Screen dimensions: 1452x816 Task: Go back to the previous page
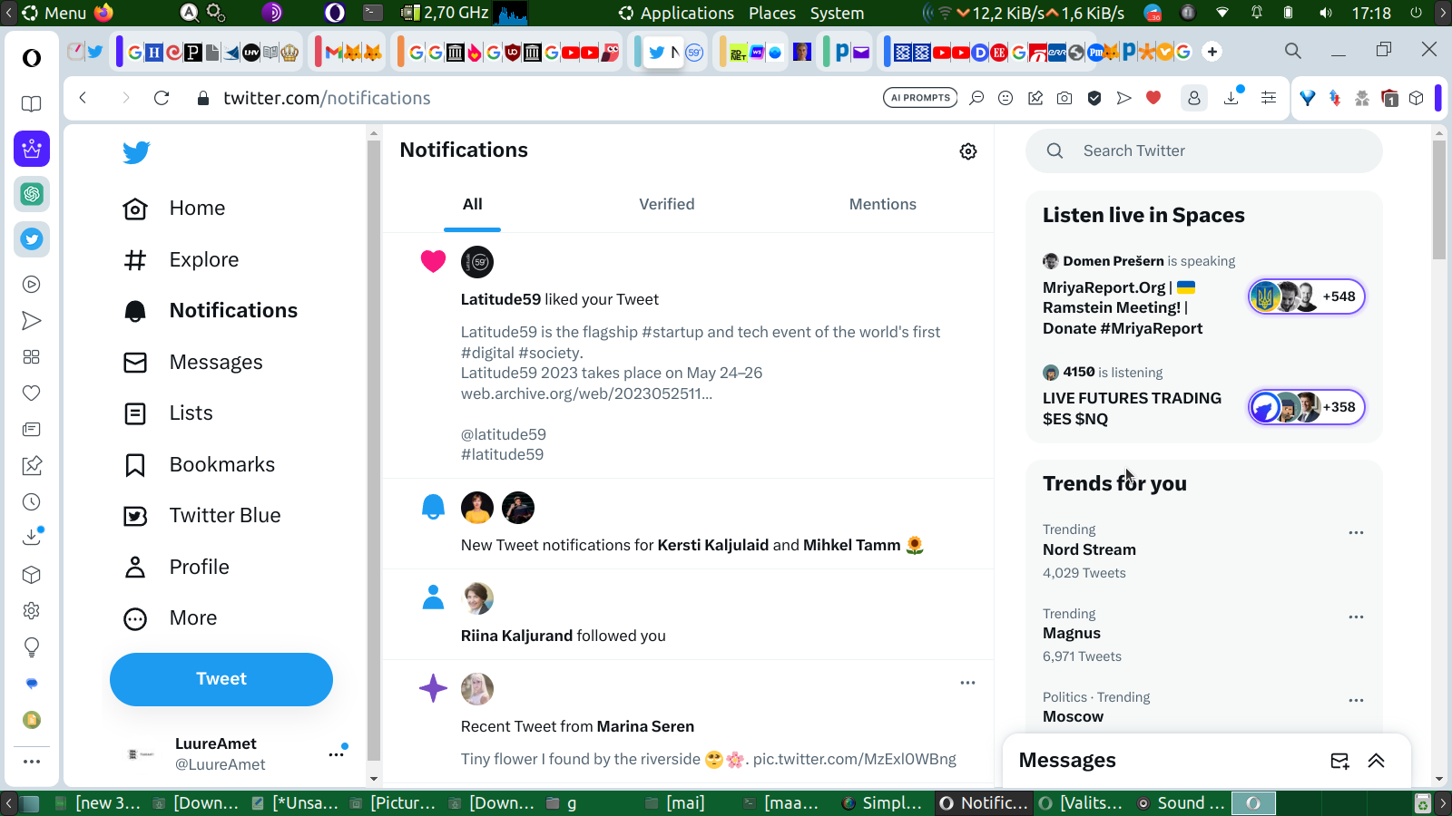(x=83, y=98)
